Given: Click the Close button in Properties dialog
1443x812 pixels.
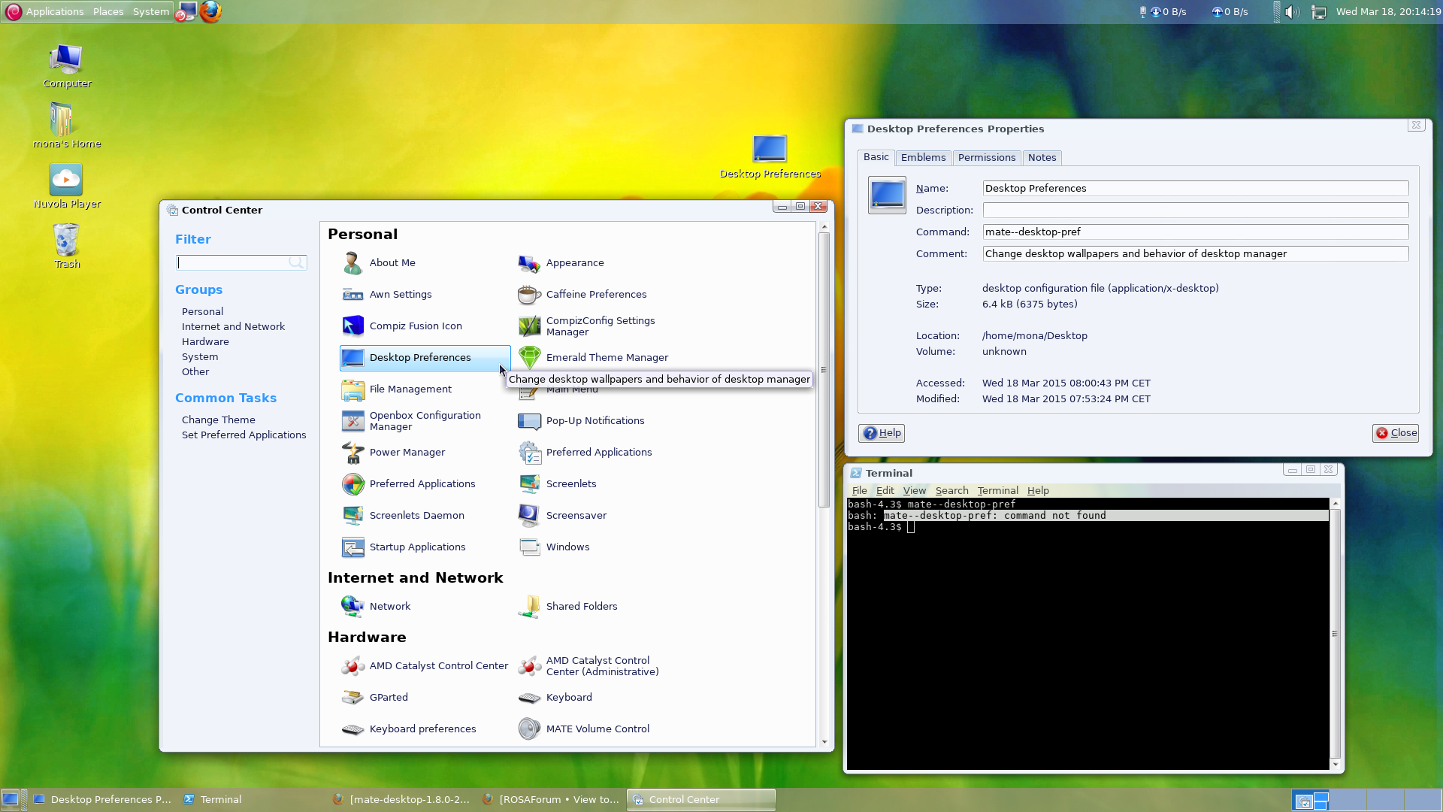Looking at the screenshot, I should (x=1396, y=433).
